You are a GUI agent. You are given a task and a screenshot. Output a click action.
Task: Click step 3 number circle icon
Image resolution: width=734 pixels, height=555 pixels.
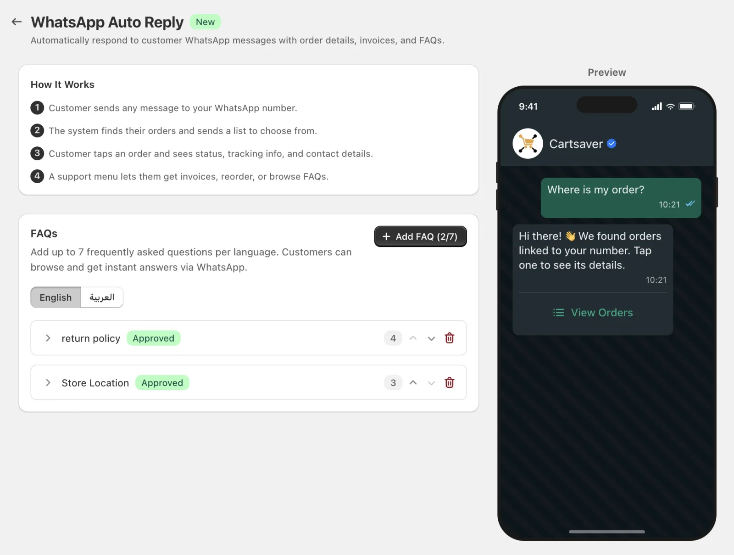tap(37, 153)
